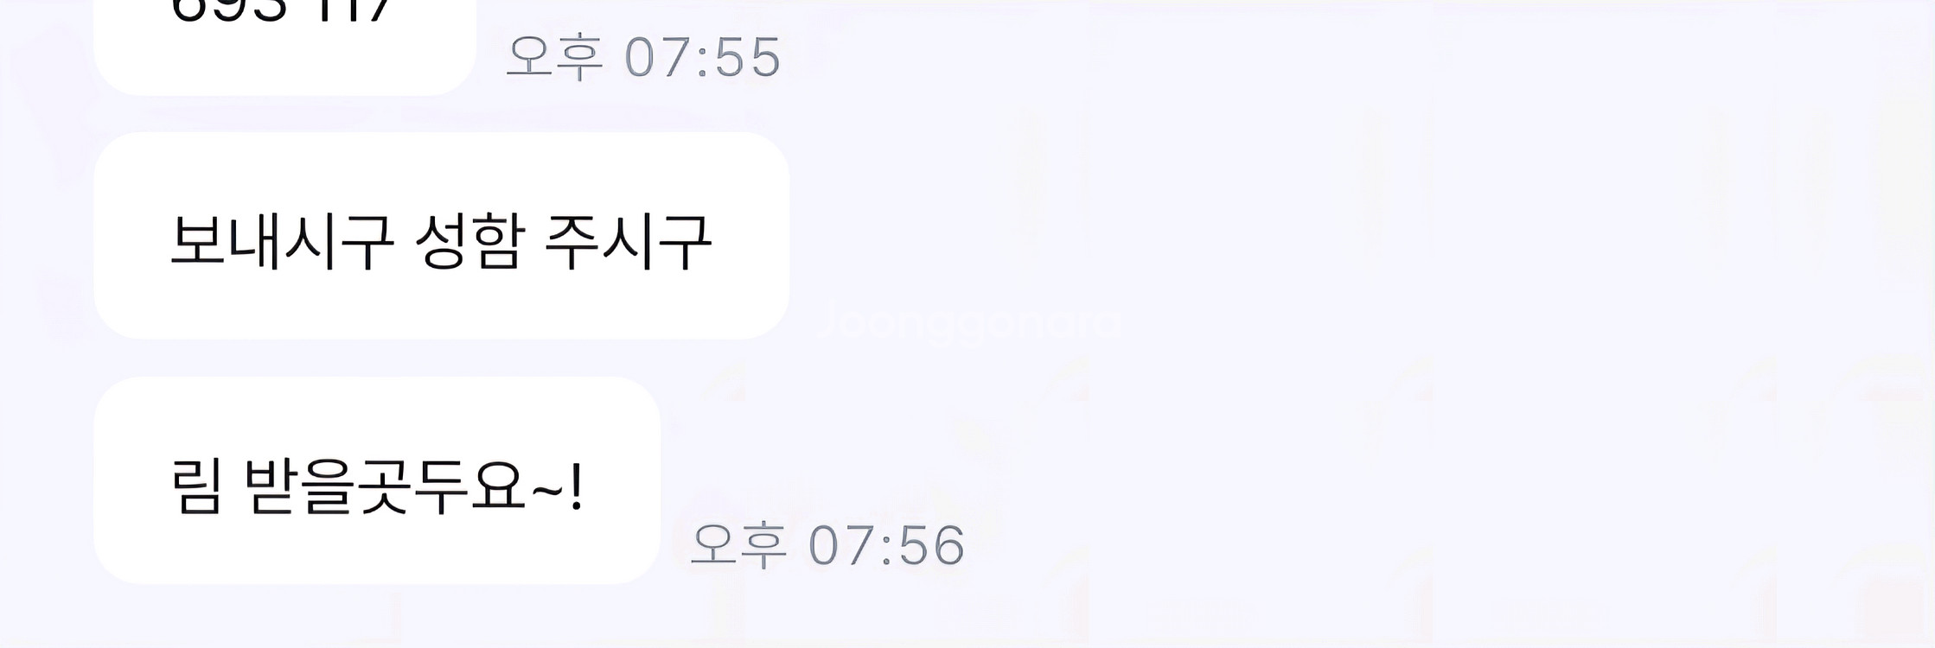Click the message bubble saying 림 받을곳두요~!

(x=377, y=480)
